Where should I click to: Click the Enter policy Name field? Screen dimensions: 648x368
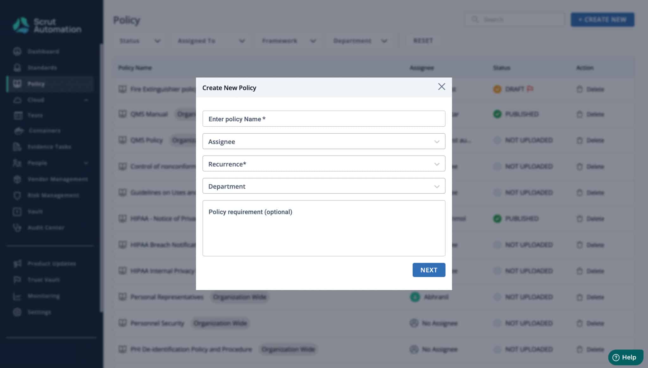324,119
